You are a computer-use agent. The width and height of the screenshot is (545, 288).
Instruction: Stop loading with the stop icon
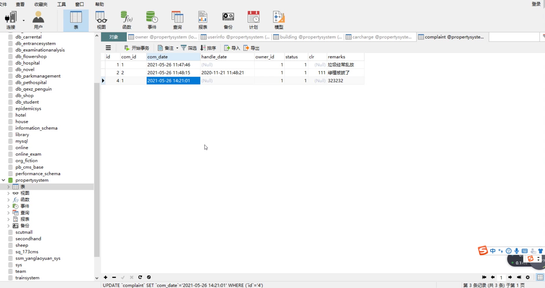pos(149,277)
